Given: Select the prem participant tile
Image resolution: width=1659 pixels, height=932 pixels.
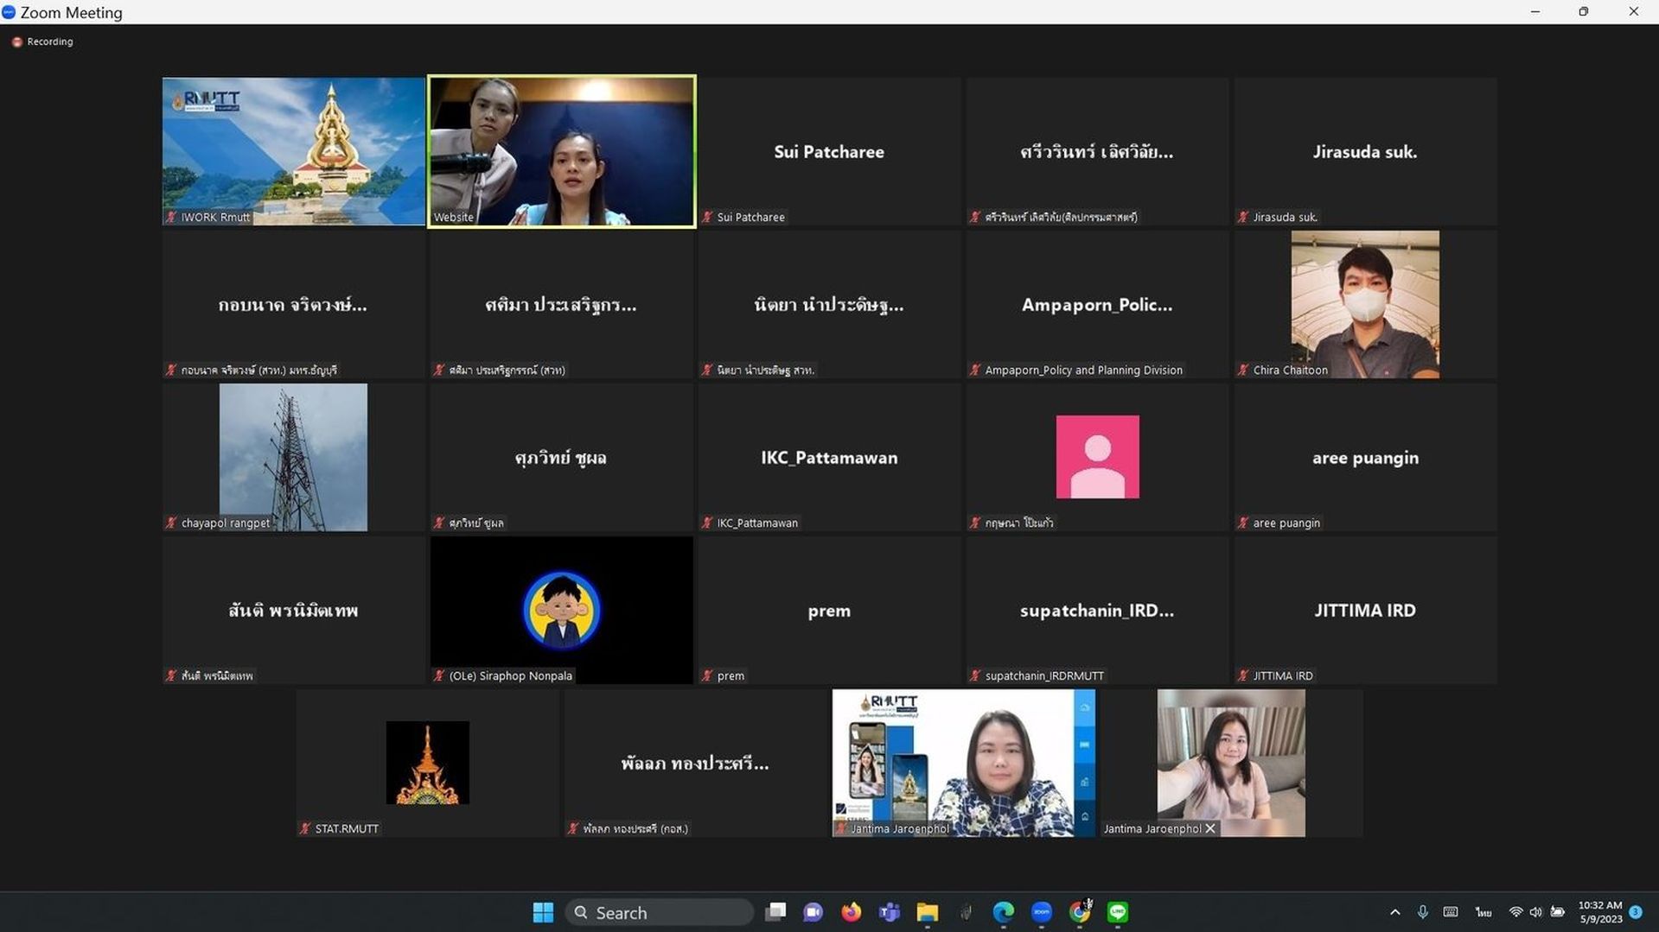Looking at the screenshot, I should tap(829, 610).
